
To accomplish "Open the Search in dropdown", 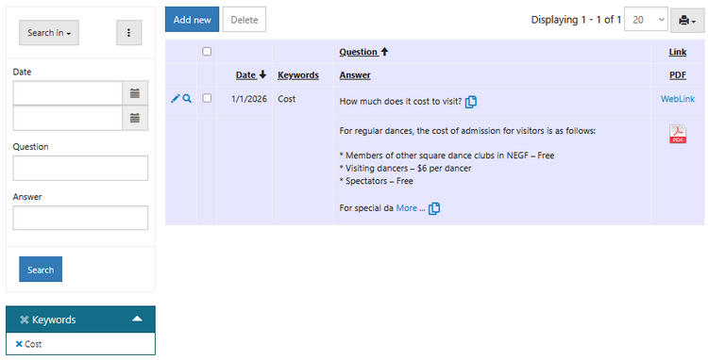I will tap(49, 32).
